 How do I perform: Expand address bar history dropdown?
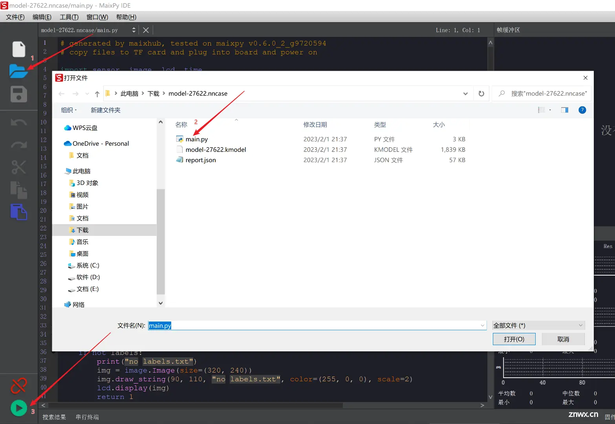pos(465,93)
